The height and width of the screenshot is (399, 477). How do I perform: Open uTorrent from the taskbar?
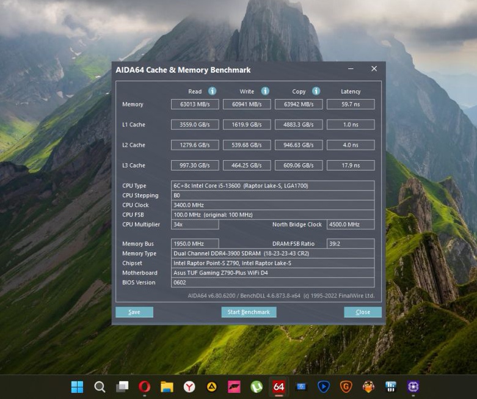tap(257, 387)
